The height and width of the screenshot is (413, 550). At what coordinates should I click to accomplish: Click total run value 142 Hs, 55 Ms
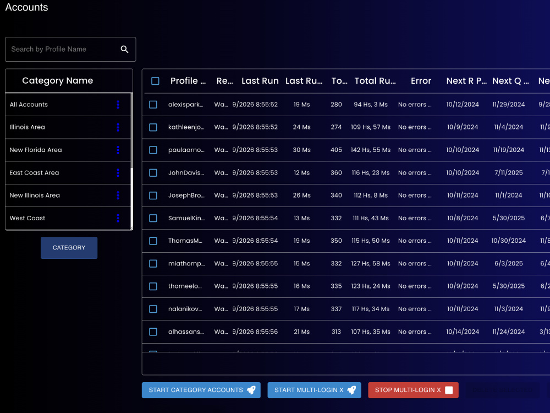(x=370, y=150)
